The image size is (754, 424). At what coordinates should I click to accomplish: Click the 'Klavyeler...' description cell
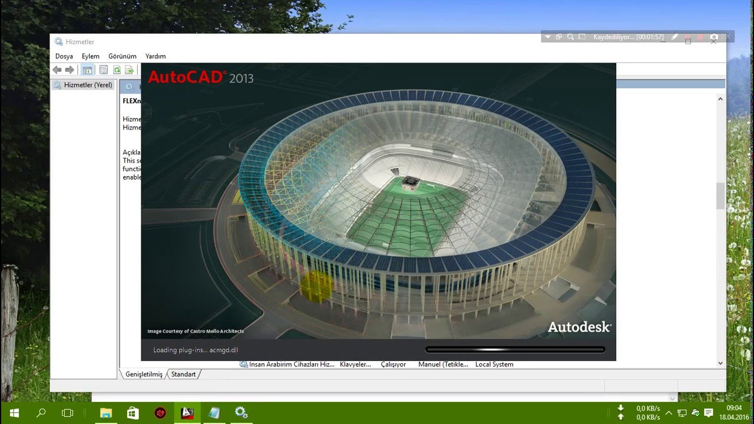(x=355, y=365)
